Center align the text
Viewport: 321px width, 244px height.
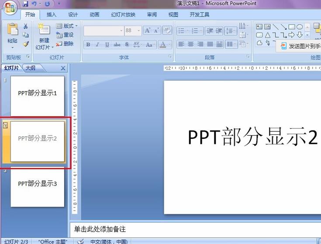pos(190,44)
